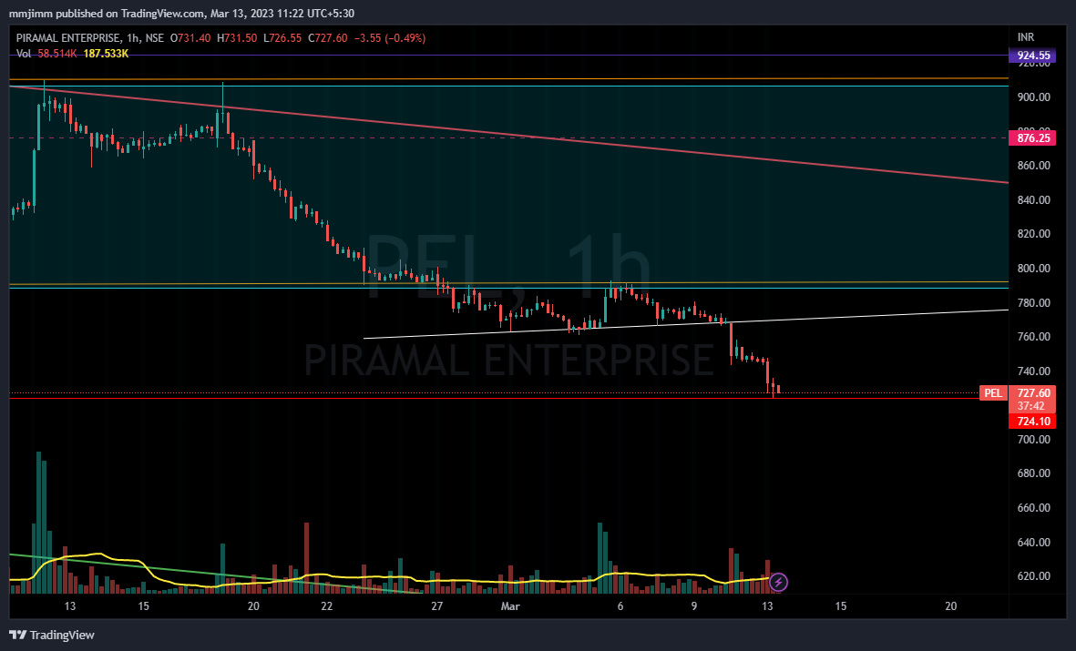Click the low value L726.55
Screen dimensions: 1076x651
[x=282, y=37]
